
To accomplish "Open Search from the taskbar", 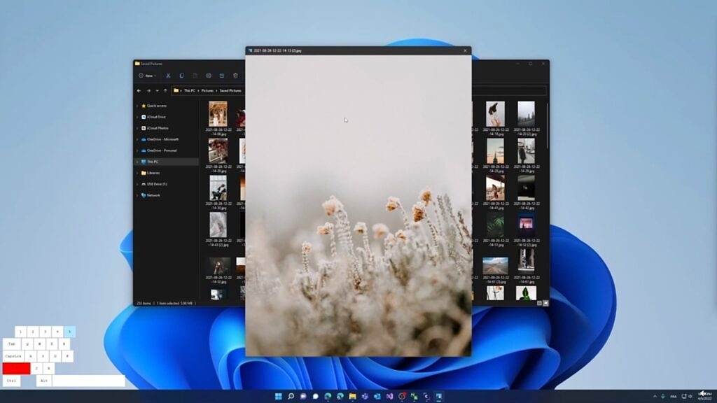I will (x=290, y=395).
